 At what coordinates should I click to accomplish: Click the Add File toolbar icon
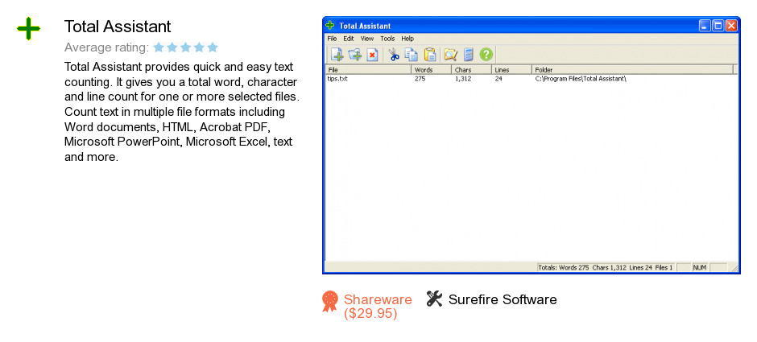(x=337, y=55)
